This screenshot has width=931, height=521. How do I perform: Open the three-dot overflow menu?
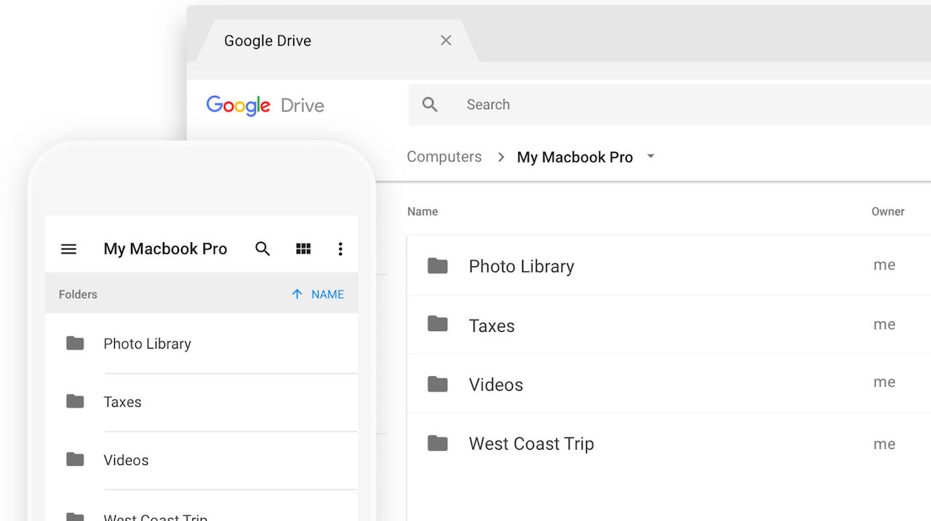340,249
